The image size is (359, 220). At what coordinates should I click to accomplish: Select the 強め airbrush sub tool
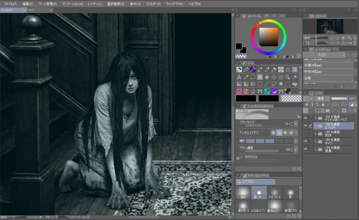click(x=243, y=193)
